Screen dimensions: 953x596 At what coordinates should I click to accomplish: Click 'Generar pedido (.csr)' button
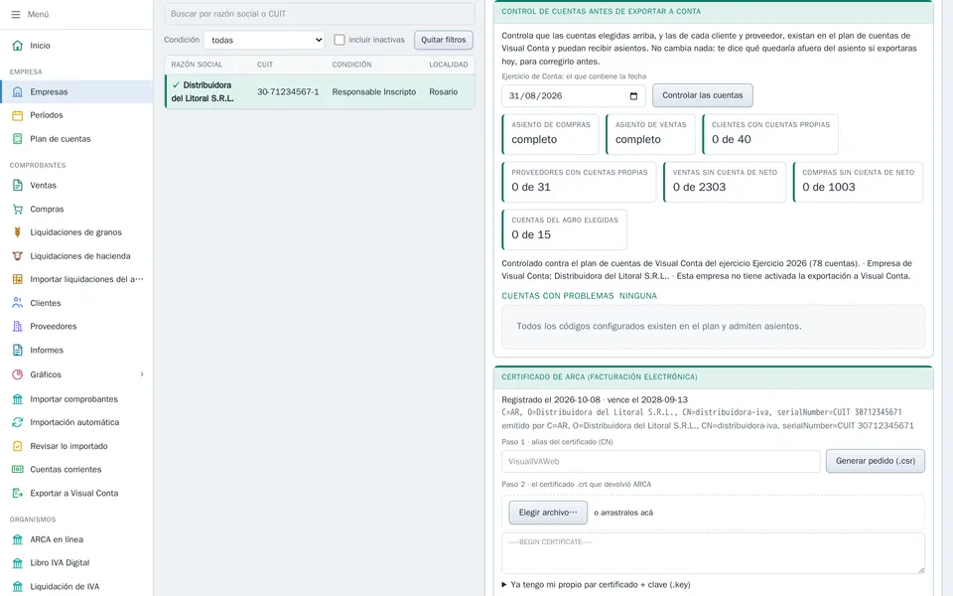tap(876, 461)
